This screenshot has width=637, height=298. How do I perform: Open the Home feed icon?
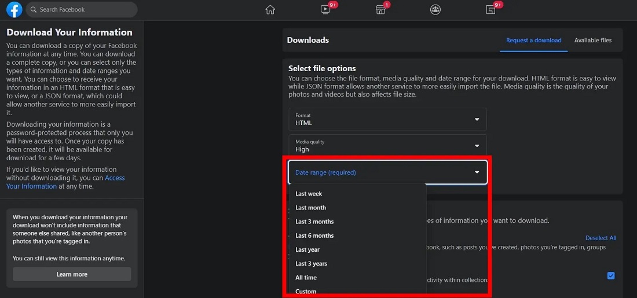pos(270,10)
